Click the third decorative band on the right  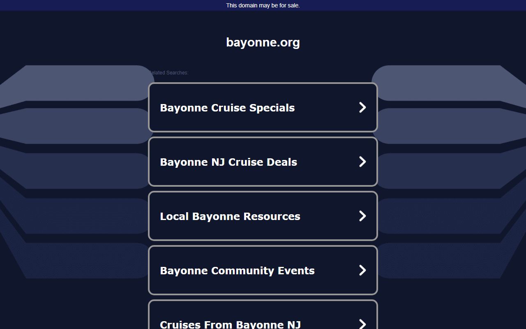point(444,171)
